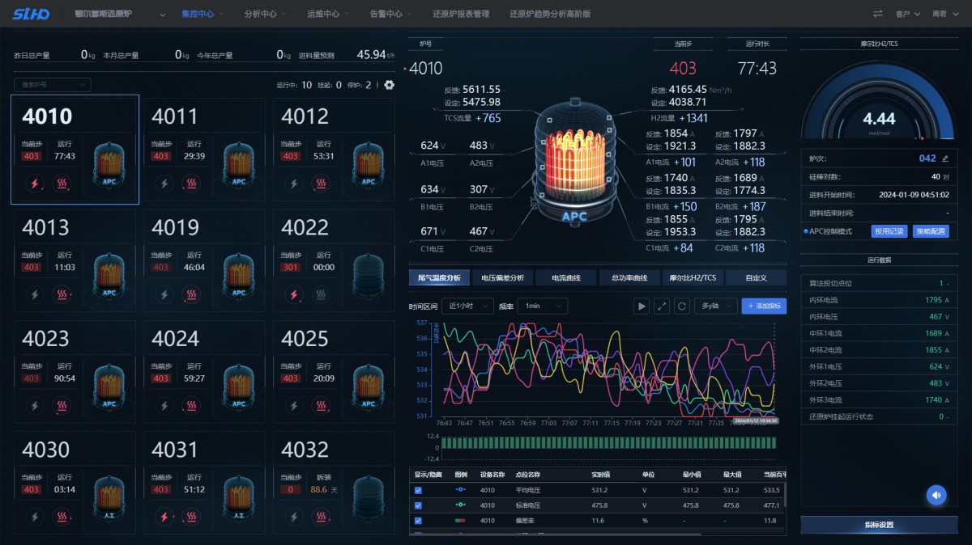Expand the chart to fullscreen

pos(662,306)
